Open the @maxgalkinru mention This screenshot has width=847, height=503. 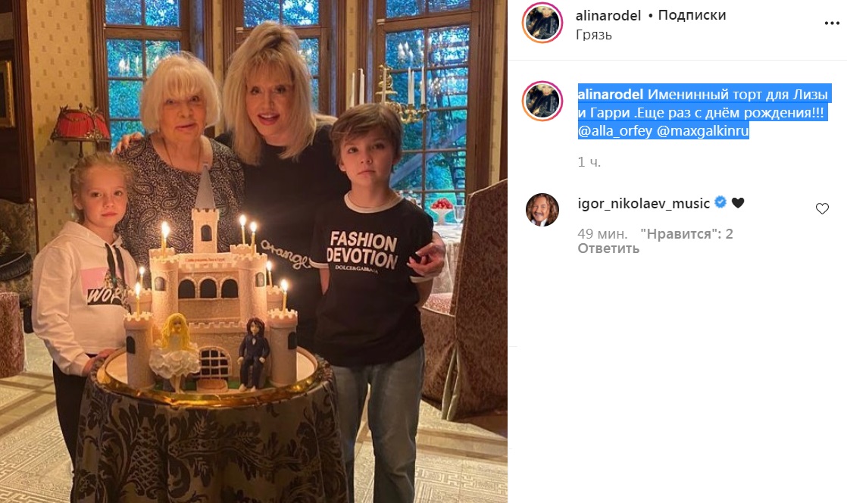[x=703, y=131]
